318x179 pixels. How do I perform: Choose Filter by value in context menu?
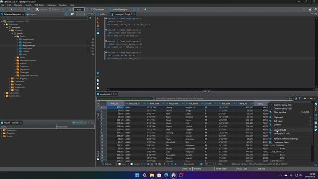[x=280, y=112]
